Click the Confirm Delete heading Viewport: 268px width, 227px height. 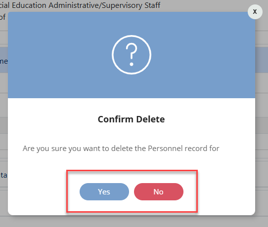tap(131, 119)
